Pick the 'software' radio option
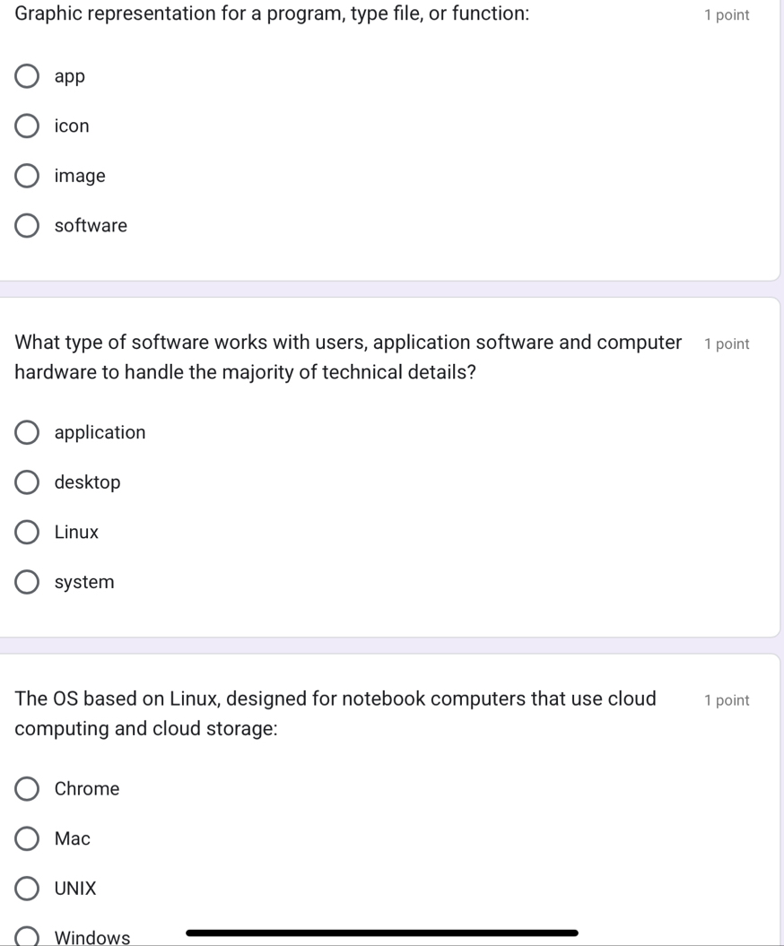784x946 pixels. [27, 226]
